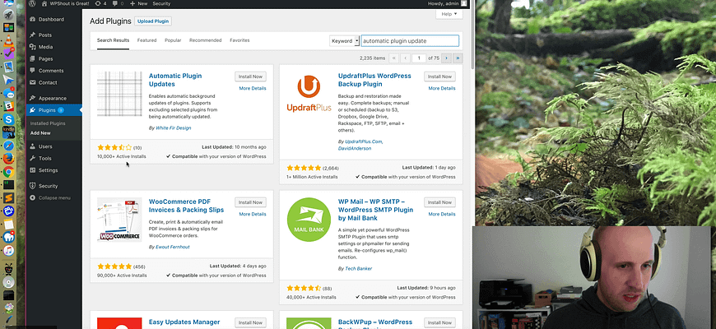Open Settings in the admin sidebar
The image size is (716, 329).
pyautogui.click(x=48, y=170)
